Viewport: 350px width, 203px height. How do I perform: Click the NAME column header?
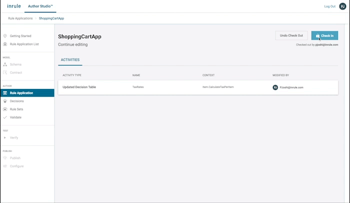pos(136,75)
